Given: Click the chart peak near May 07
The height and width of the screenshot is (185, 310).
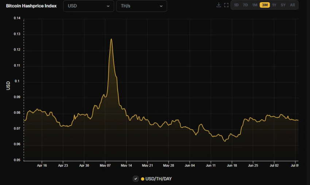Looking at the screenshot, I should click(111, 39).
